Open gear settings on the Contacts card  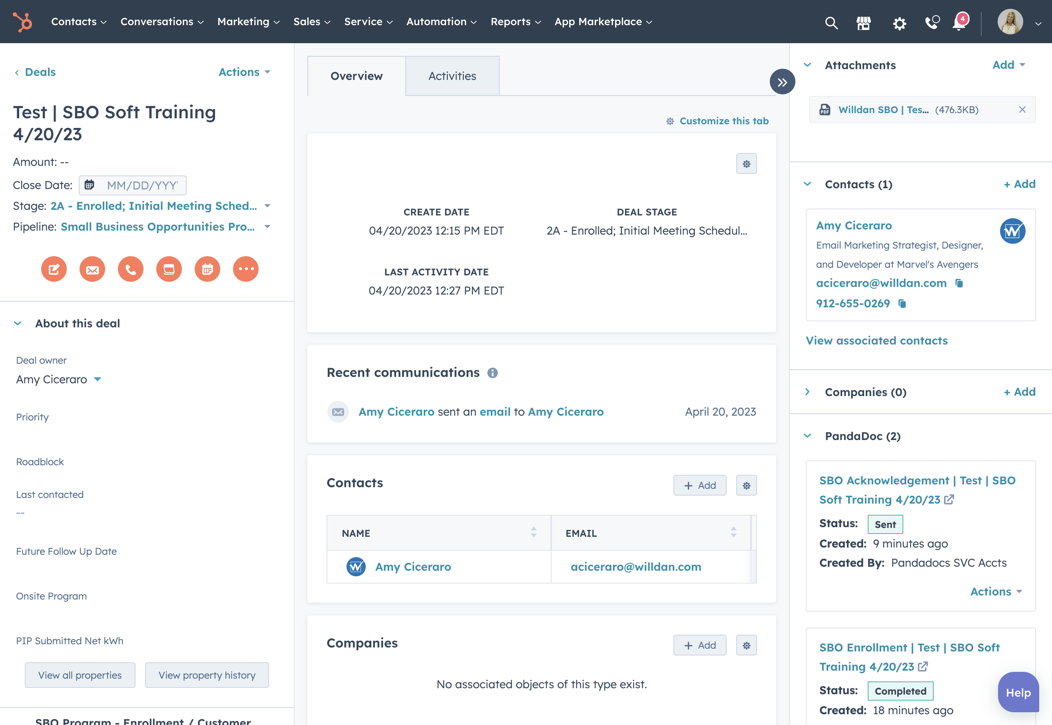[x=746, y=485]
